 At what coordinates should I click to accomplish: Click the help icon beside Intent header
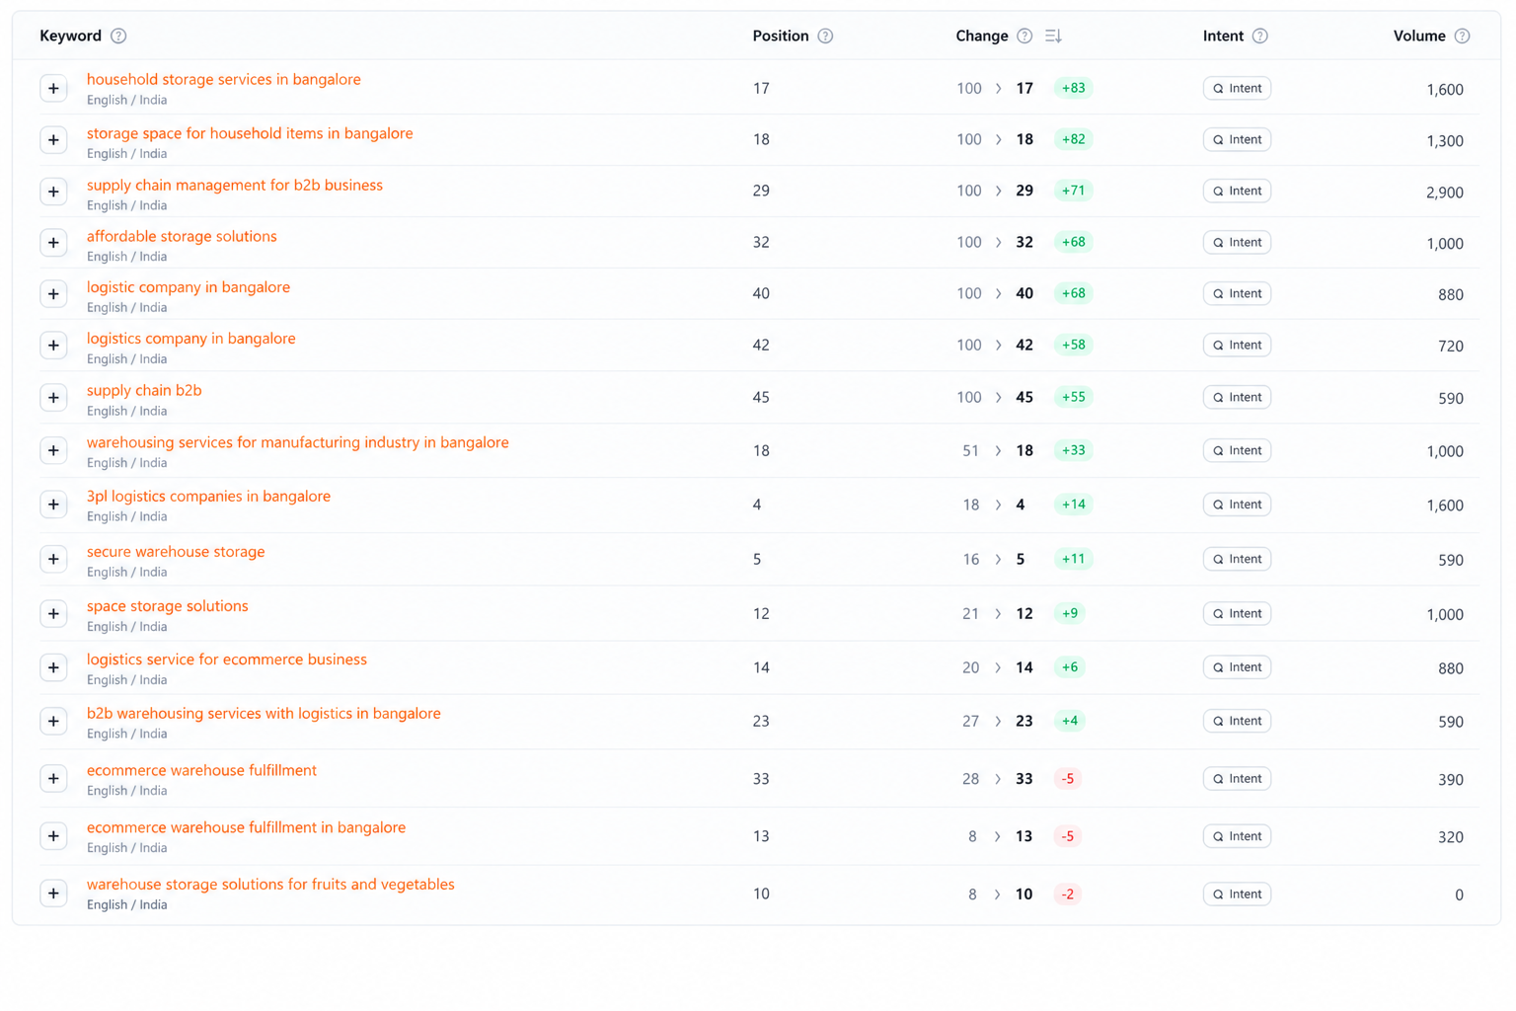[1259, 37]
